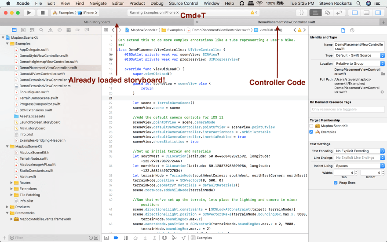Toggle the progressView IBOutlet connection circle
This screenshot has width=387, height=242.
coord(110,59)
